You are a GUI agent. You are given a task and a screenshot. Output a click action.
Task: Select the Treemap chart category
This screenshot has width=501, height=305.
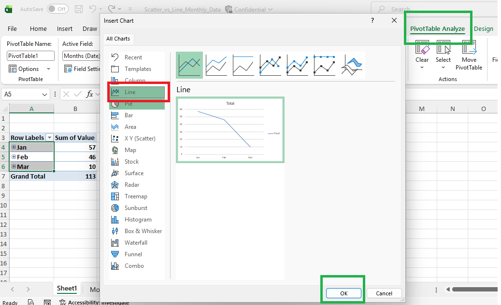coord(137,196)
